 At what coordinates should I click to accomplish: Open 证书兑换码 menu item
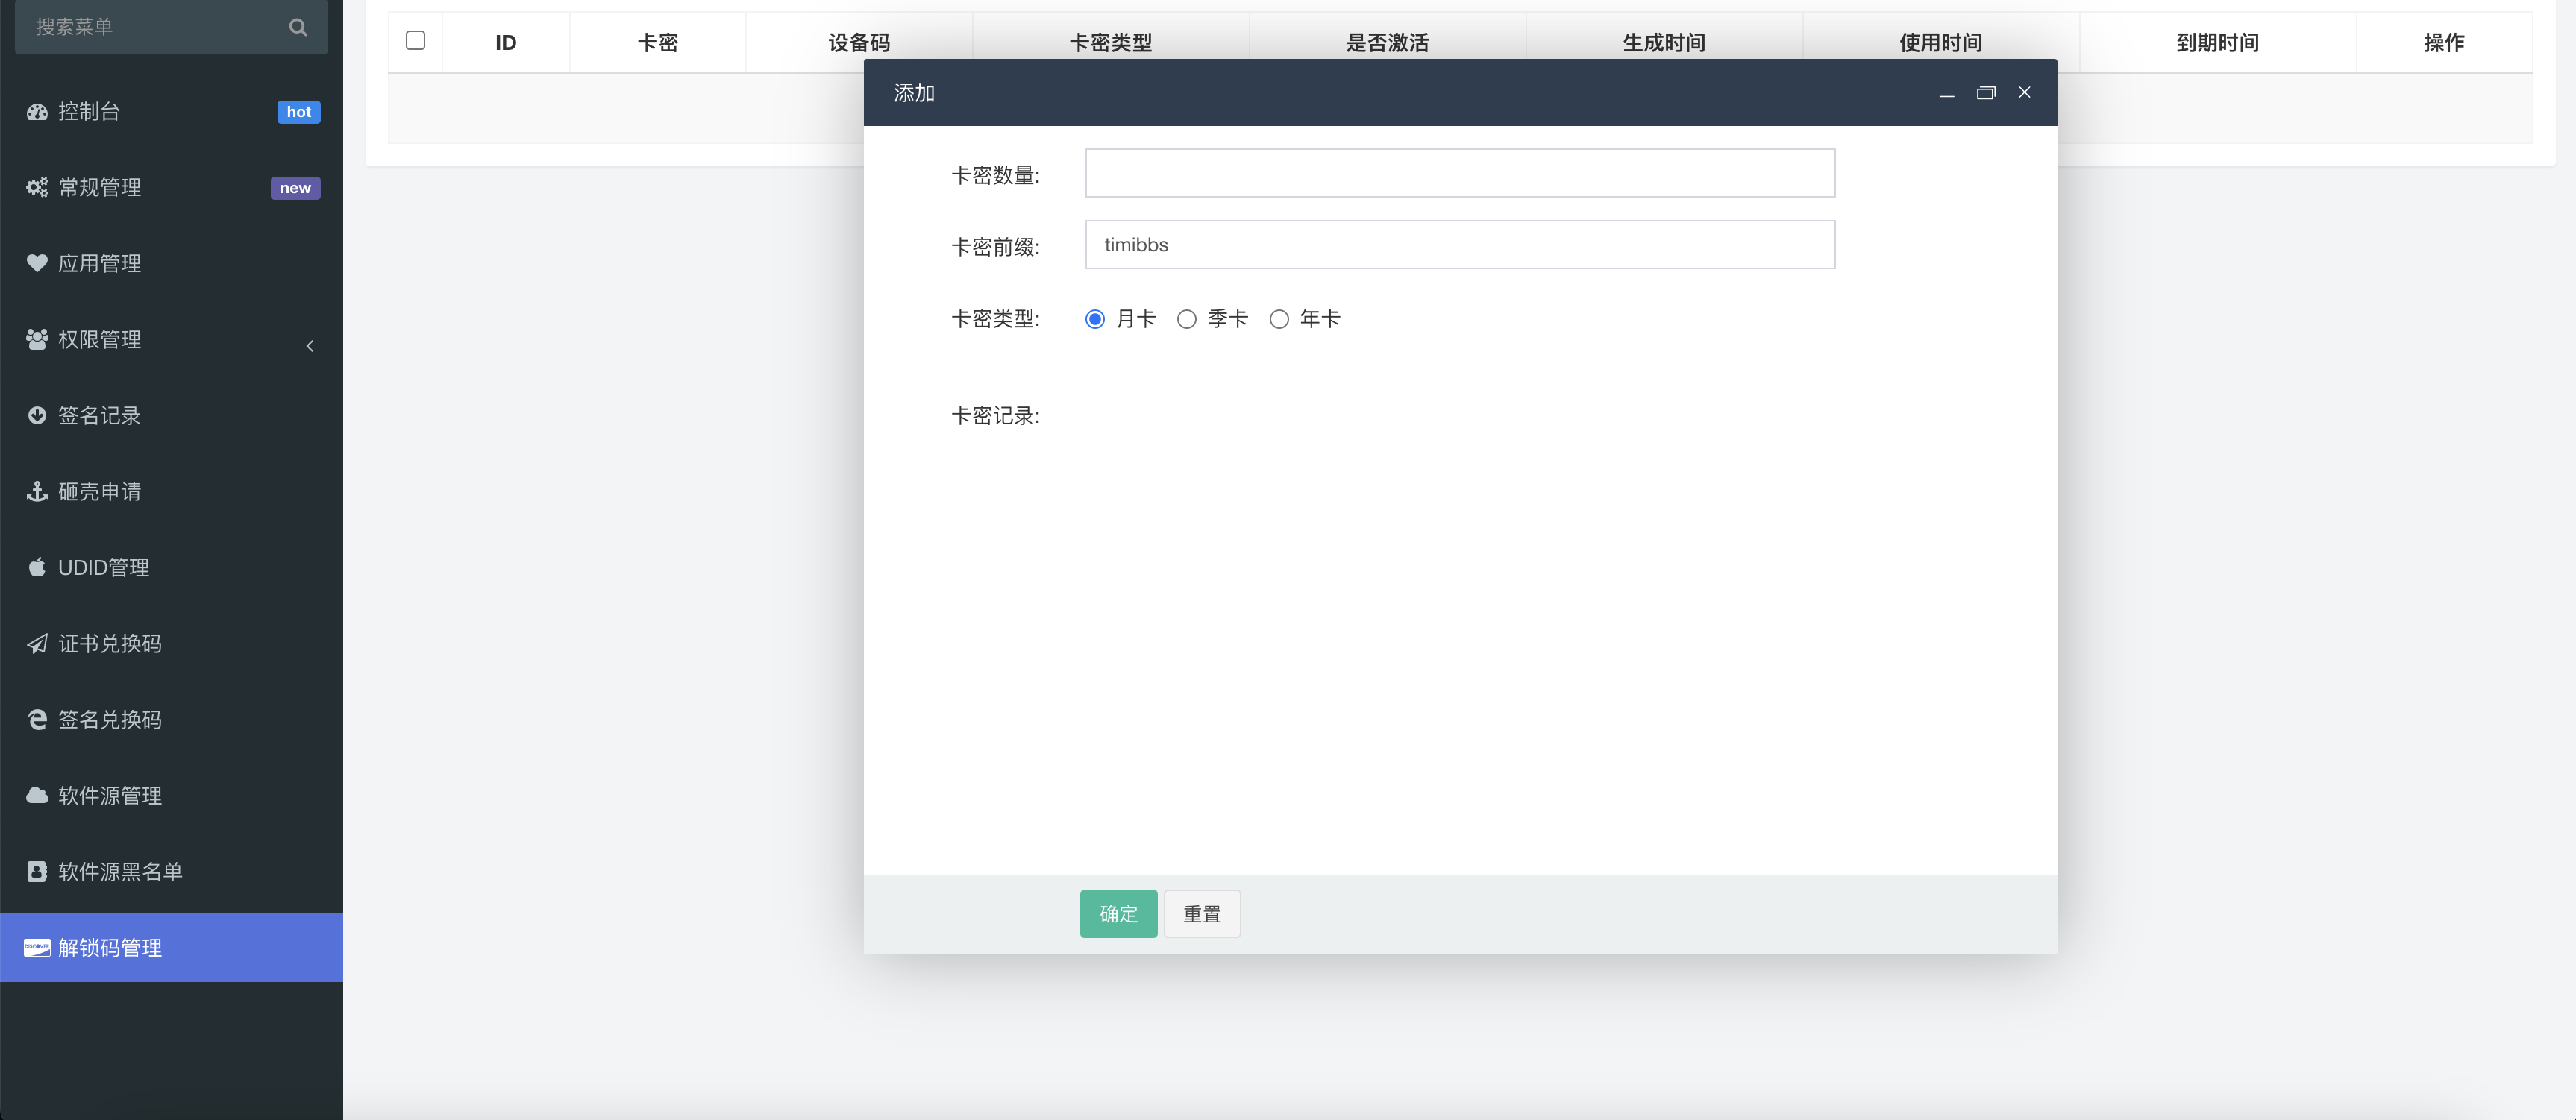coord(171,644)
